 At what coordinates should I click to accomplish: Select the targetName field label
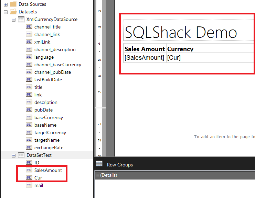[47, 140]
